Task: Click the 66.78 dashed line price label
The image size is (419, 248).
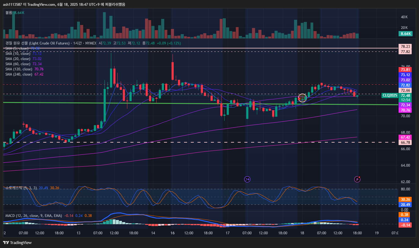Action: click(x=405, y=142)
